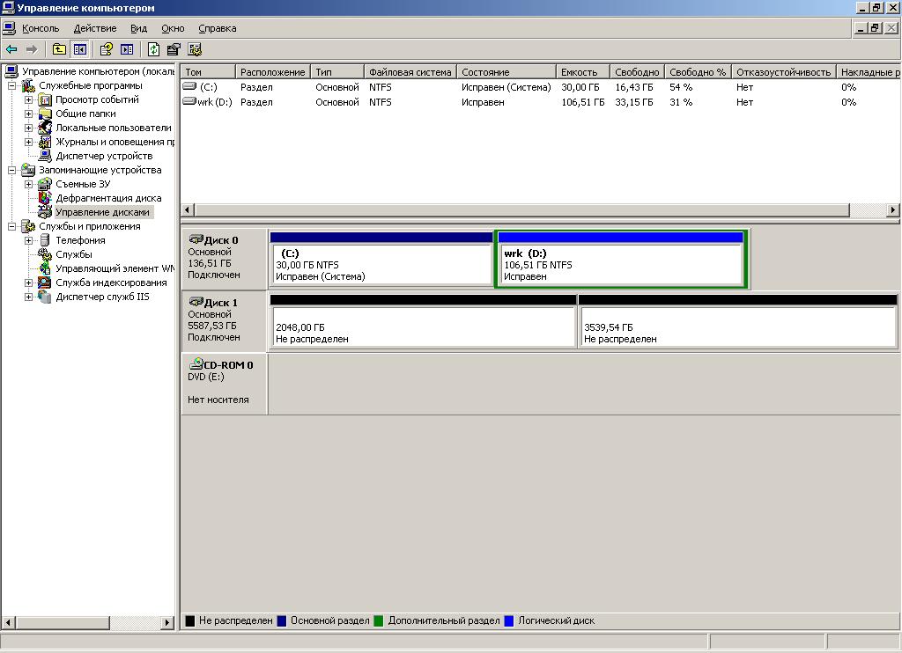
Task: Sort by the Емкость column header
Action: pos(579,72)
